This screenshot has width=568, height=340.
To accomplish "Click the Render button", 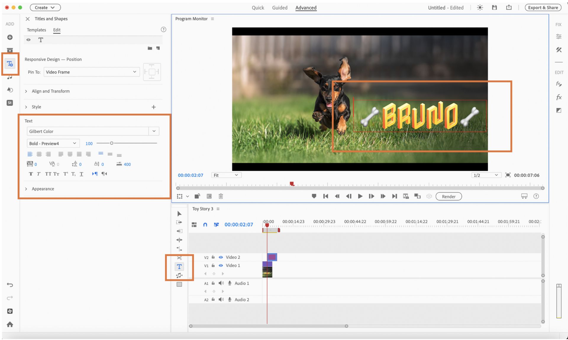I will [x=448, y=196].
